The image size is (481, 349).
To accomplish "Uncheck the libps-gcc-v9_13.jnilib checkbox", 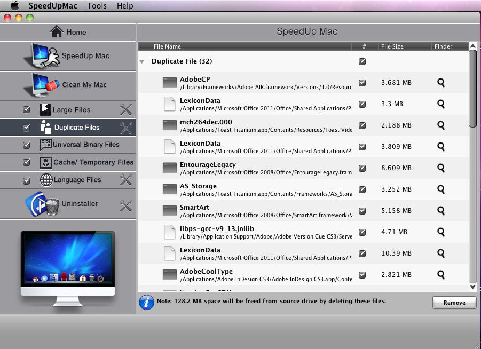I will (x=362, y=232).
